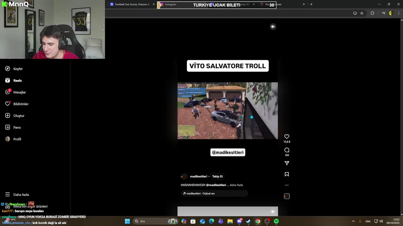Open Microsoft Store from taskbar
The height and width of the screenshot is (226, 403).
tap(193, 221)
